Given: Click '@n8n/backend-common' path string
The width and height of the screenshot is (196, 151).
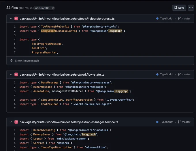Looking at the screenshot, I should pos(71,139).
